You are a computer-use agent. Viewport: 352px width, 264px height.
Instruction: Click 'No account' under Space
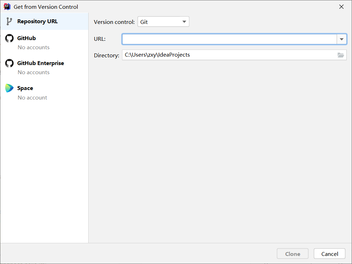[x=32, y=98]
